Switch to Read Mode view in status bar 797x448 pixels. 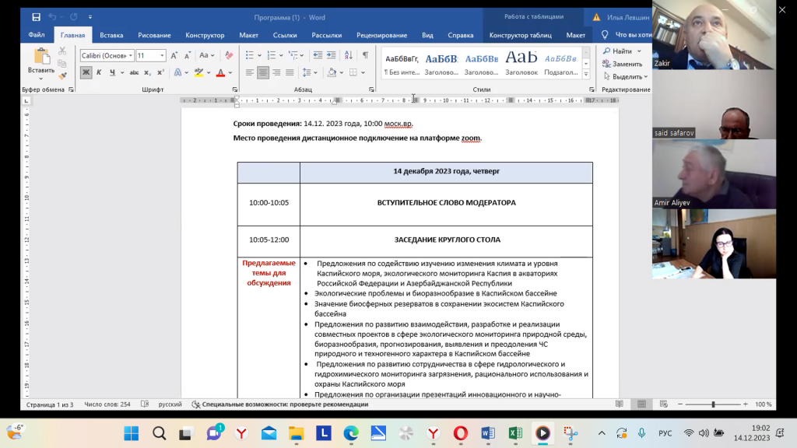click(619, 404)
